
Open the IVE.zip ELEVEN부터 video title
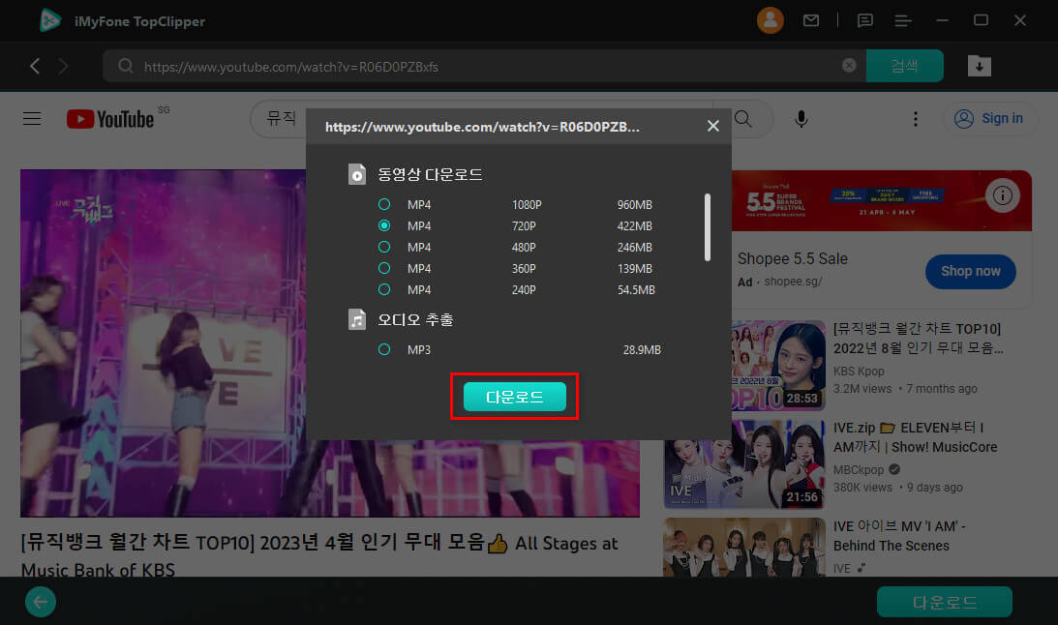(915, 437)
